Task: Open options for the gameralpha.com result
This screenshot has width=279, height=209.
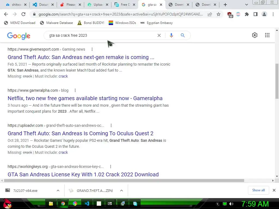Action: point(75,90)
